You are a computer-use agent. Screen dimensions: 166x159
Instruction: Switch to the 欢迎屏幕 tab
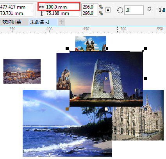click(12, 22)
